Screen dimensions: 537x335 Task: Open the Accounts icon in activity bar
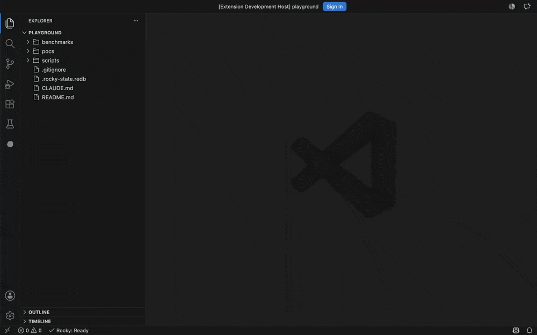click(x=10, y=296)
